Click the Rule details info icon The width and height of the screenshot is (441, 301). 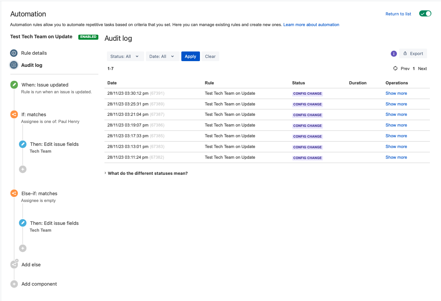pos(14,53)
